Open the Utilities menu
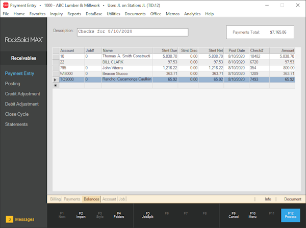Screen dimensions: 306x228 (113, 14)
